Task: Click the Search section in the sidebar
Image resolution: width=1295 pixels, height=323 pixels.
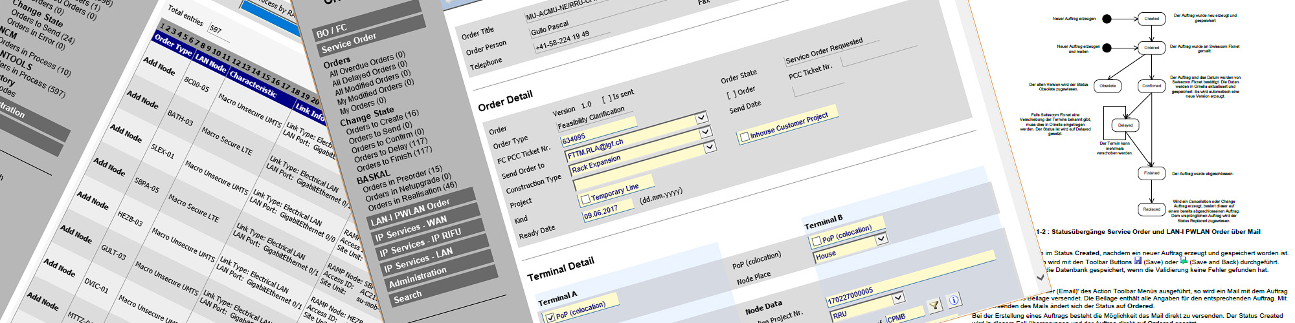Action: click(x=408, y=297)
